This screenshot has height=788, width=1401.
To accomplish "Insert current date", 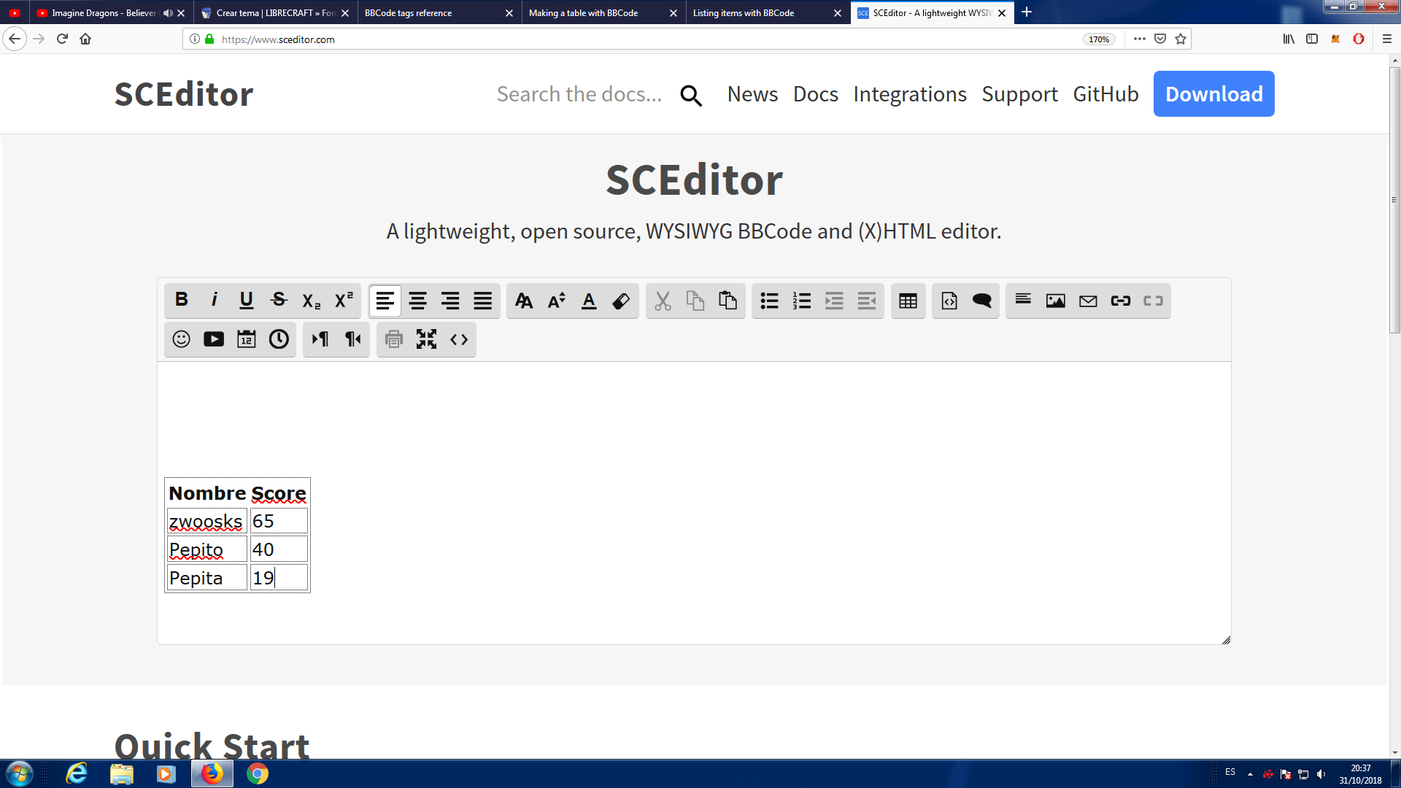I will point(247,339).
